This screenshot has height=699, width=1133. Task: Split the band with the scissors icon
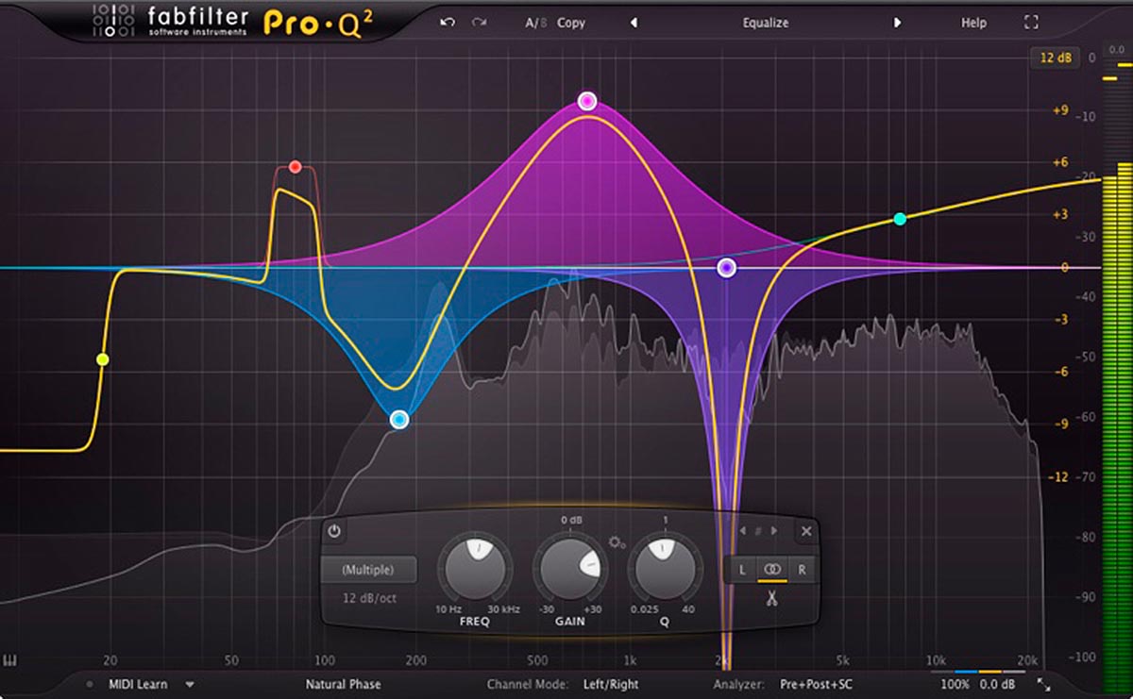(771, 597)
